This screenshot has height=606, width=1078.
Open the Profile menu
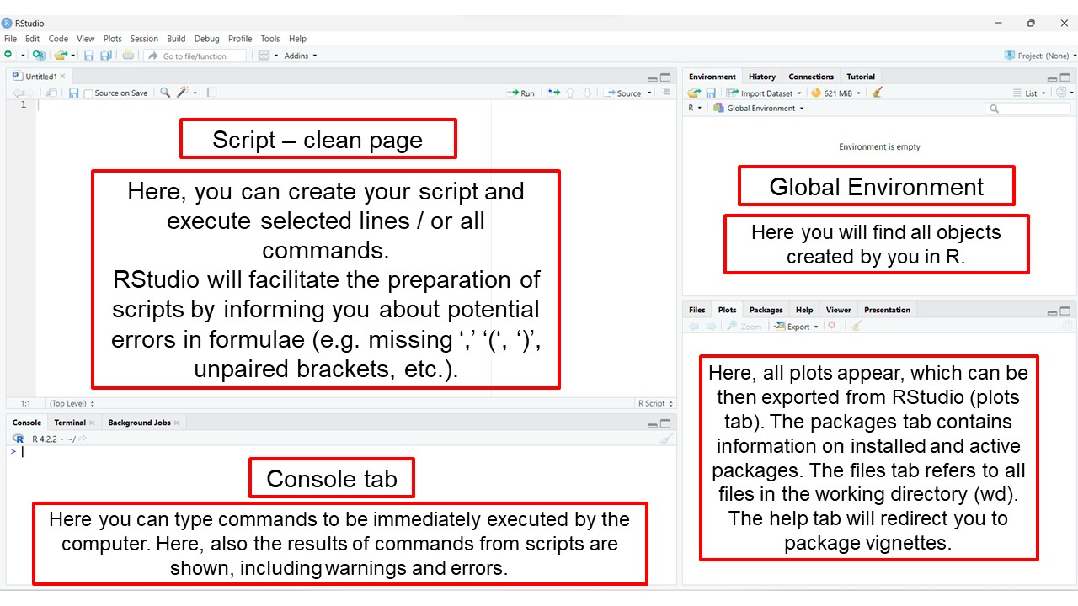[240, 39]
